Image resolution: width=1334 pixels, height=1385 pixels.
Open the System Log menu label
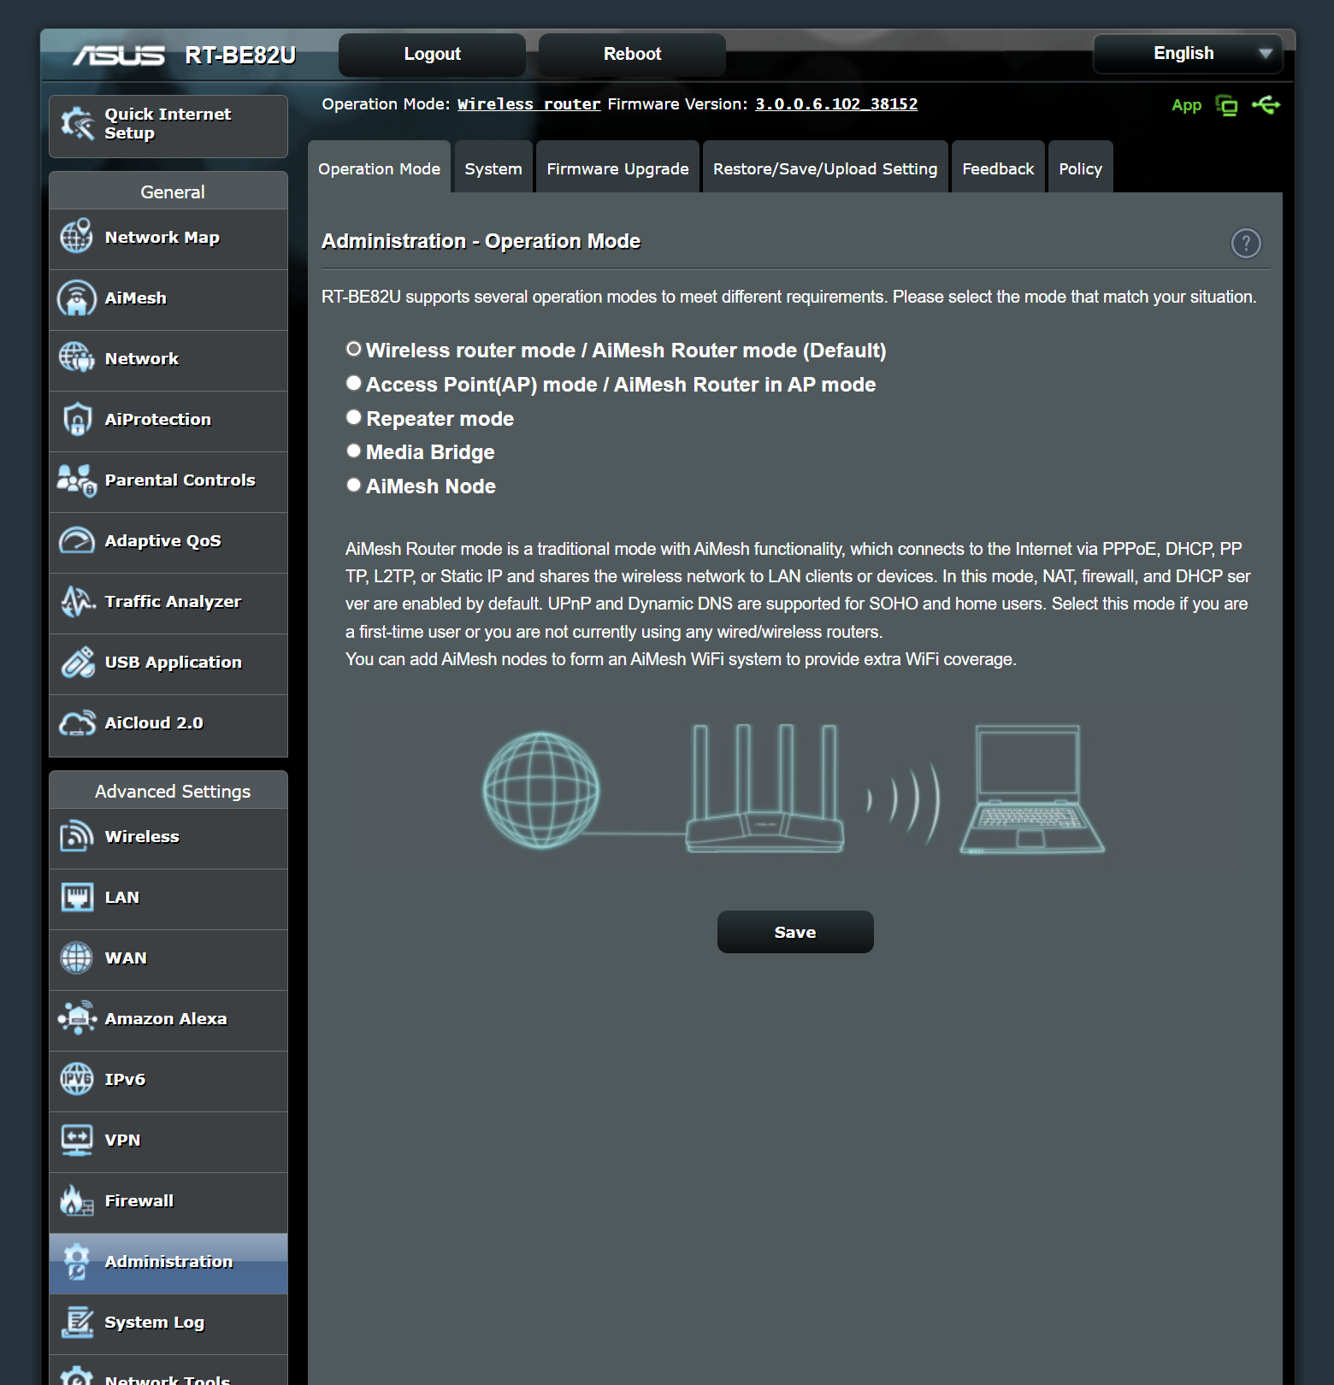click(154, 1322)
